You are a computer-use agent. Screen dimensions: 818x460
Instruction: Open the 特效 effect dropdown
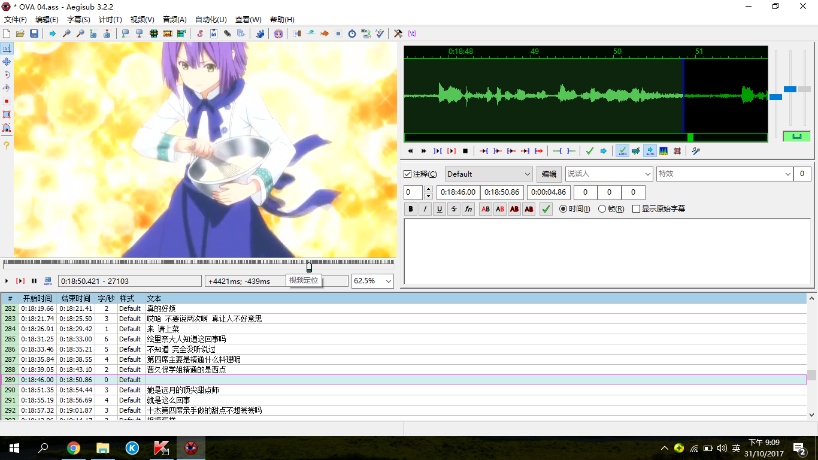tap(725, 174)
